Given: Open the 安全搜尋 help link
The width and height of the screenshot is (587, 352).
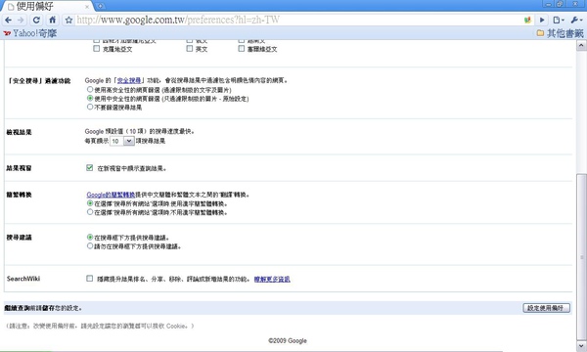Looking at the screenshot, I should tap(129, 80).
